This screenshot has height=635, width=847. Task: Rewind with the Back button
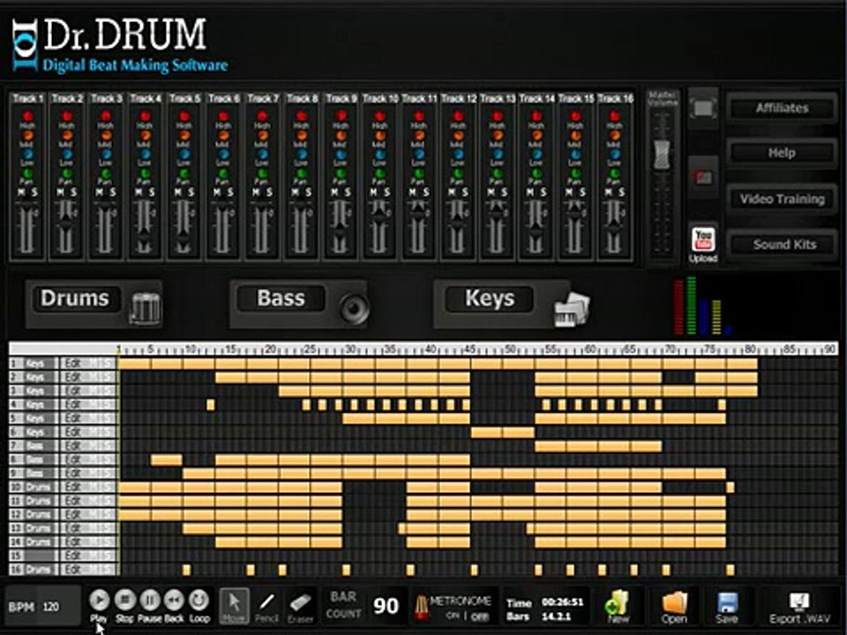174,600
